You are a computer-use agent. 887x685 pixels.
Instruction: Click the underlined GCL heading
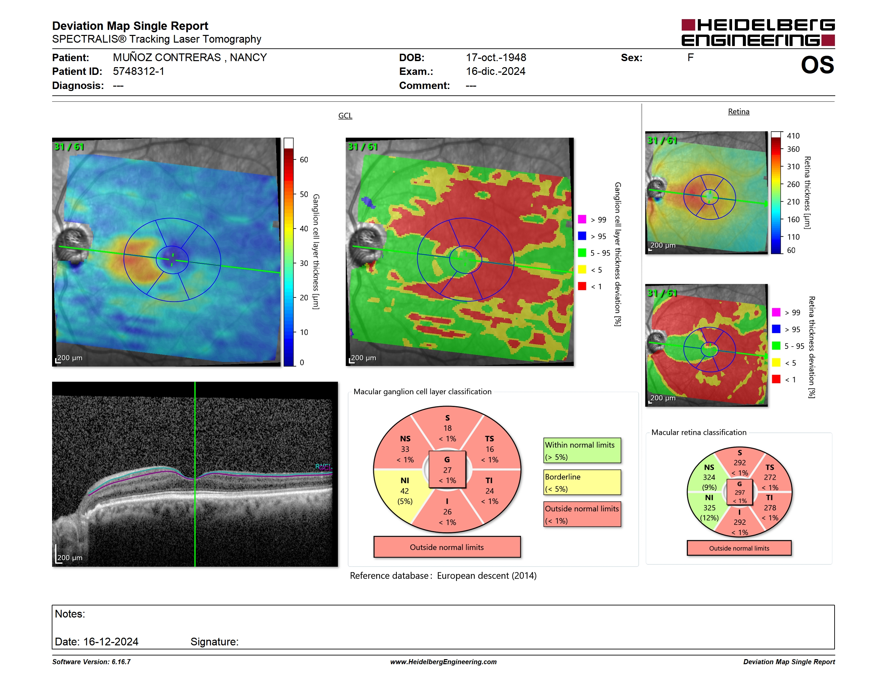(x=345, y=116)
